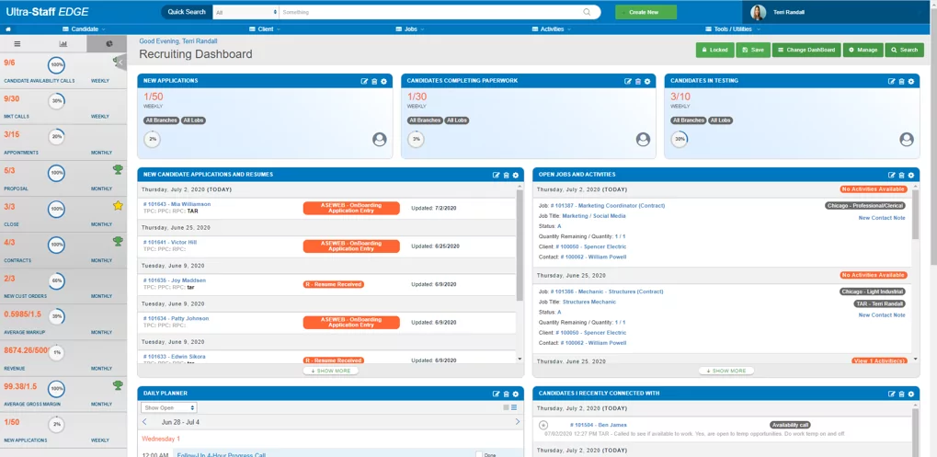Expand the Candidate menu
The height and width of the screenshot is (457, 937).
click(x=85, y=29)
